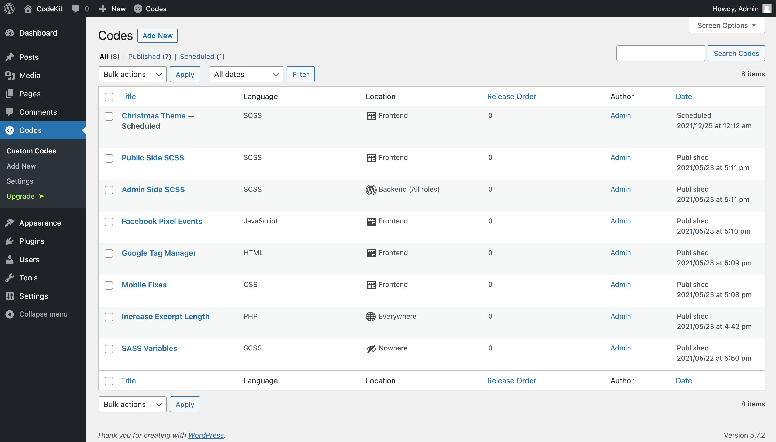The height and width of the screenshot is (442, 776).
Task: Click the CodeKit logo icon in top navigation
Action: click(x=28, y=8)
